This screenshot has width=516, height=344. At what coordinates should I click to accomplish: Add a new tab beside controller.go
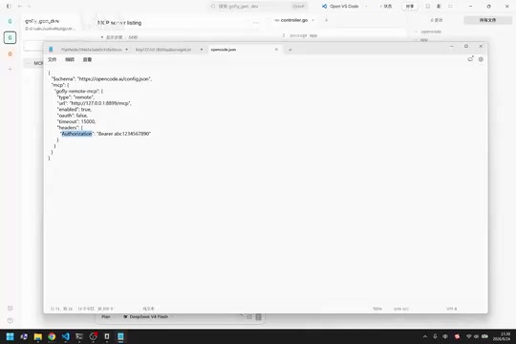(x=327, y=20)
